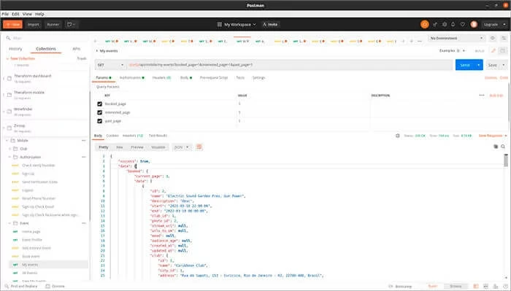The height and width of the screenshot is (291, 511).
Task: Collapse the Authorization folder
Action: click(x=9, y=158)
